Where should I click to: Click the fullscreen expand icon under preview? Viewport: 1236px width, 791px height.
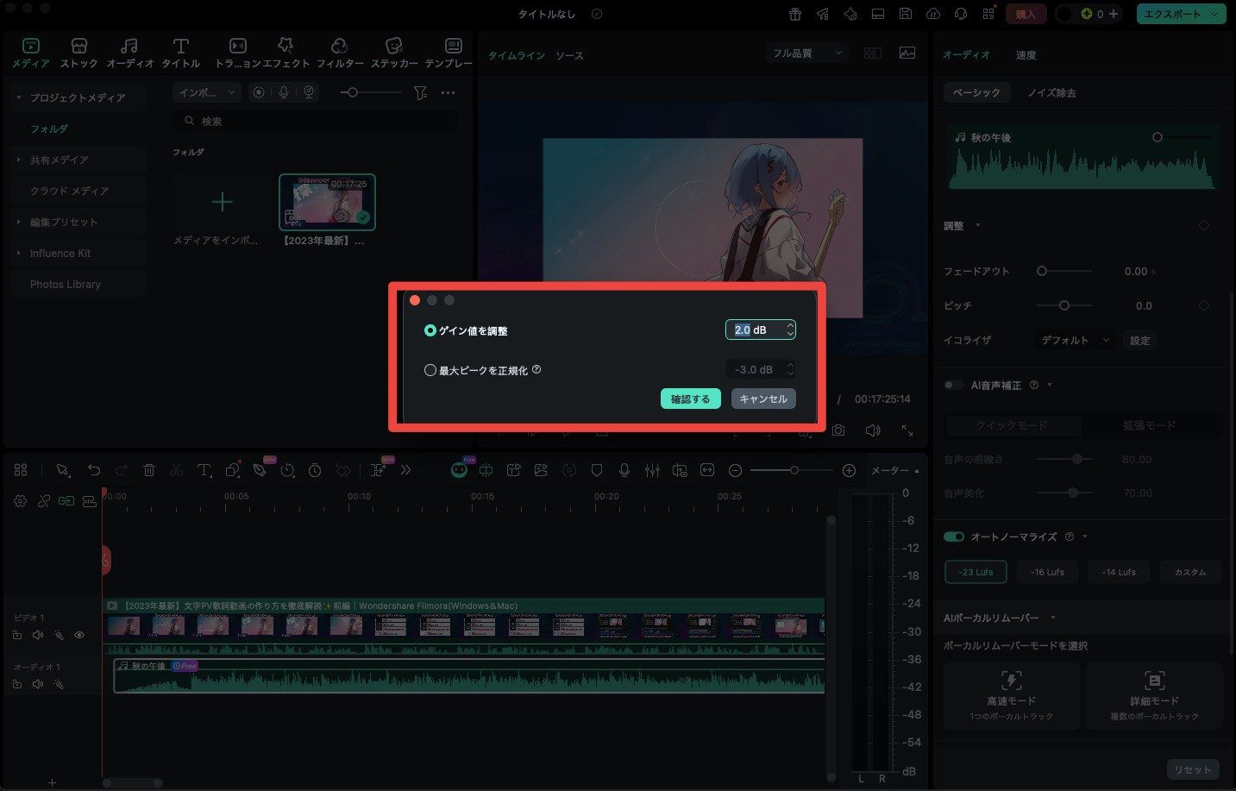tap(907, 430)
